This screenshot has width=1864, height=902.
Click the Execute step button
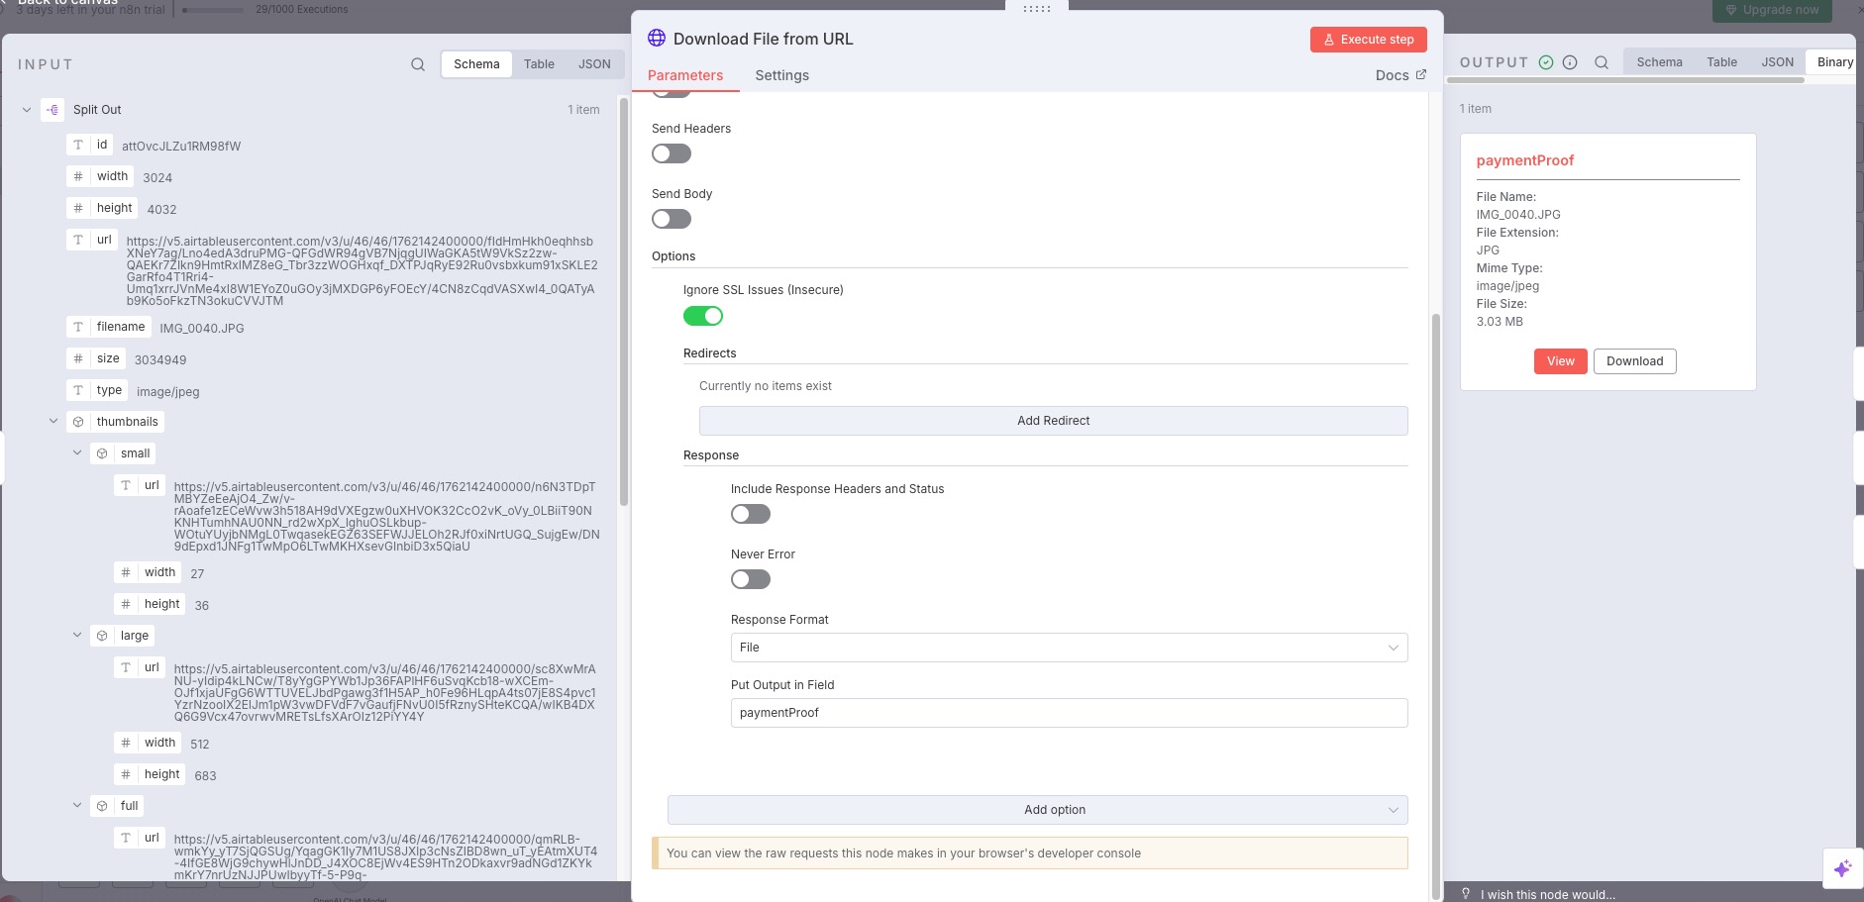click(x=1369, y=40)
